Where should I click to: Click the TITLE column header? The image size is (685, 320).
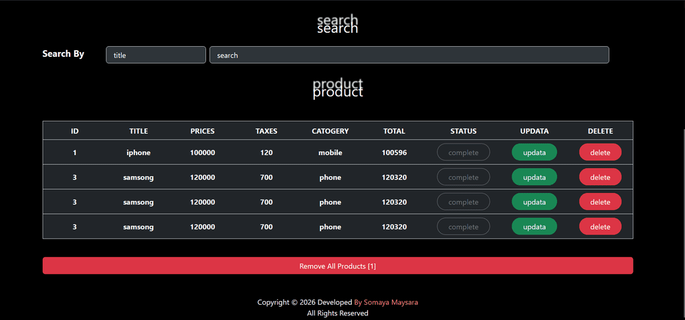click(x=138, y=131)
